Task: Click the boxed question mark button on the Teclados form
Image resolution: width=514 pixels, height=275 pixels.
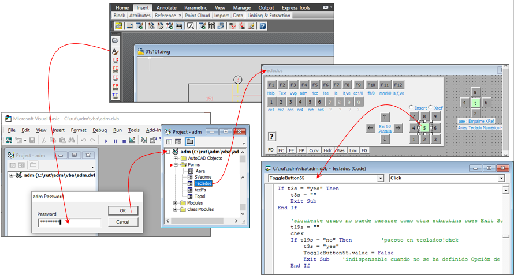Action: coord(271,136)
